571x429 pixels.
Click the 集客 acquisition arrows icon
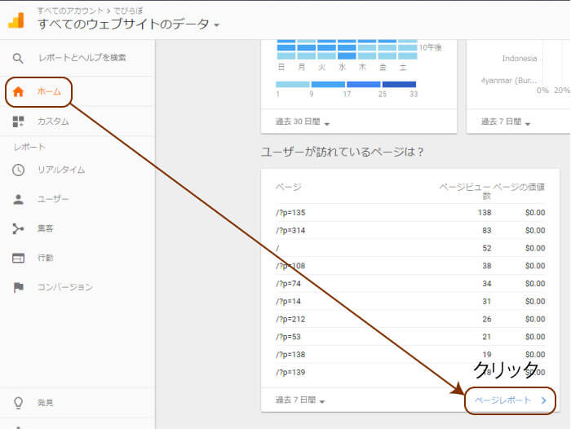(18, 228)
